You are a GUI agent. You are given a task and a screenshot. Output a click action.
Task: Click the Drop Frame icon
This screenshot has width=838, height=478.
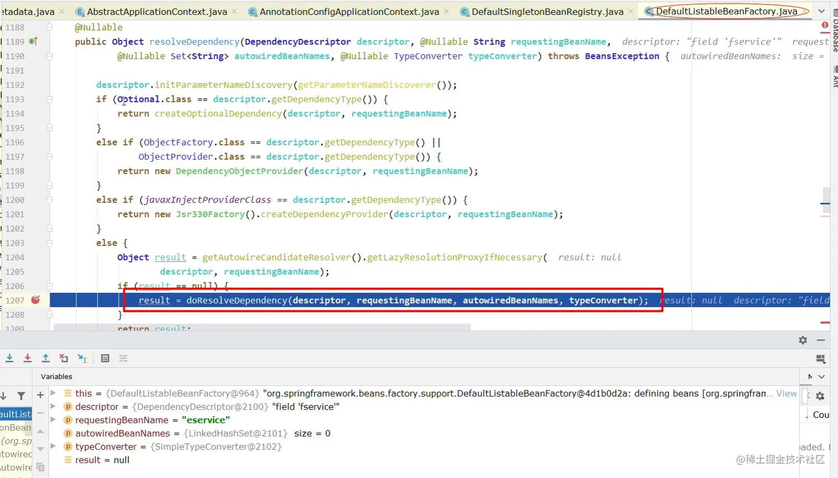click(x=64, y=358)
